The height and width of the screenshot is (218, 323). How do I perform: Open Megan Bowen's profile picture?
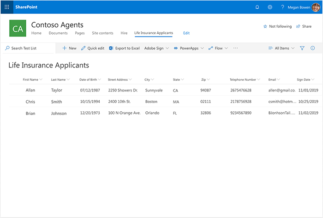coord(315,7)
